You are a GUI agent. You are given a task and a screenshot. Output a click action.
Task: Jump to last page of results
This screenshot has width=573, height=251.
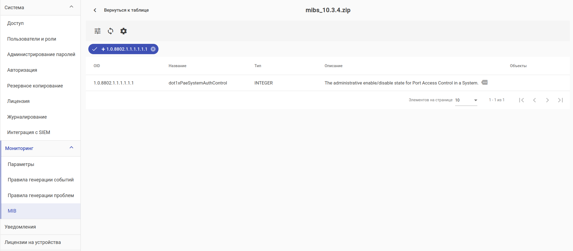point(561,100)
